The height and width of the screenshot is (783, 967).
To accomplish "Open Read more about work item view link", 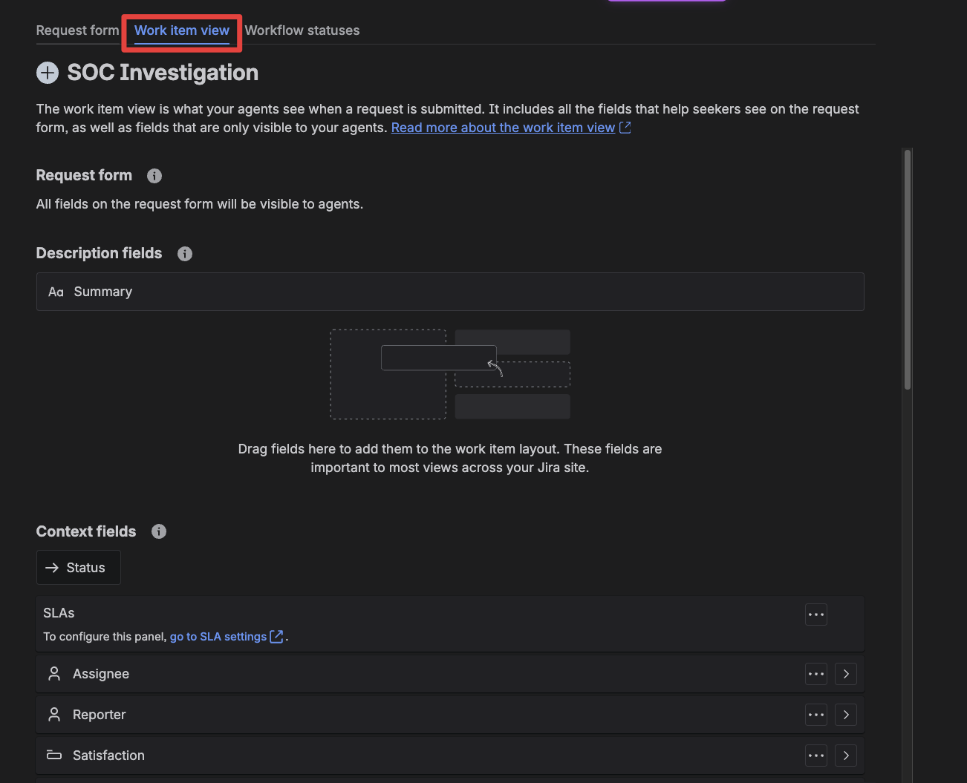I will pos(503,128).
